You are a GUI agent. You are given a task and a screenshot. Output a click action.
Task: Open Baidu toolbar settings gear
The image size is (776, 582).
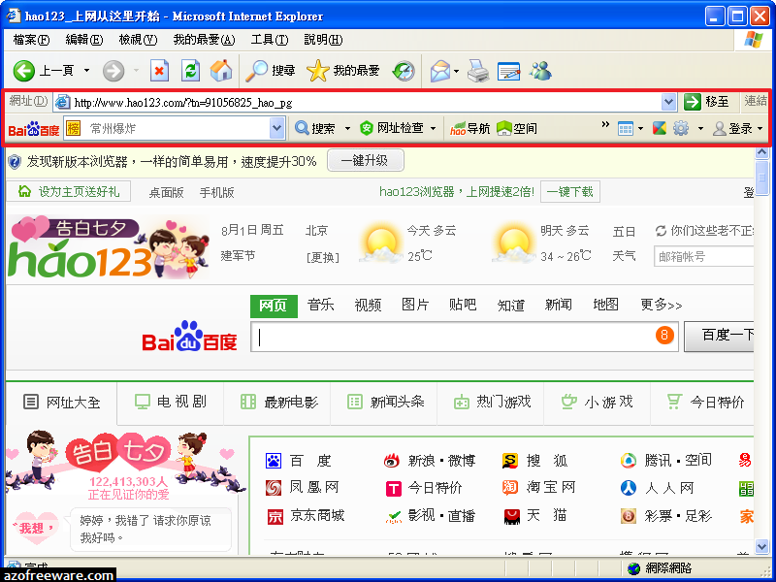(x=681, y=129)
